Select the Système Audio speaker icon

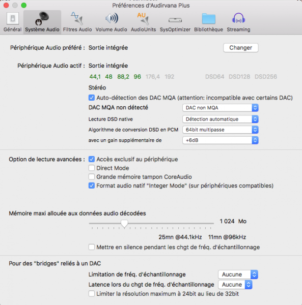[42, 18]
